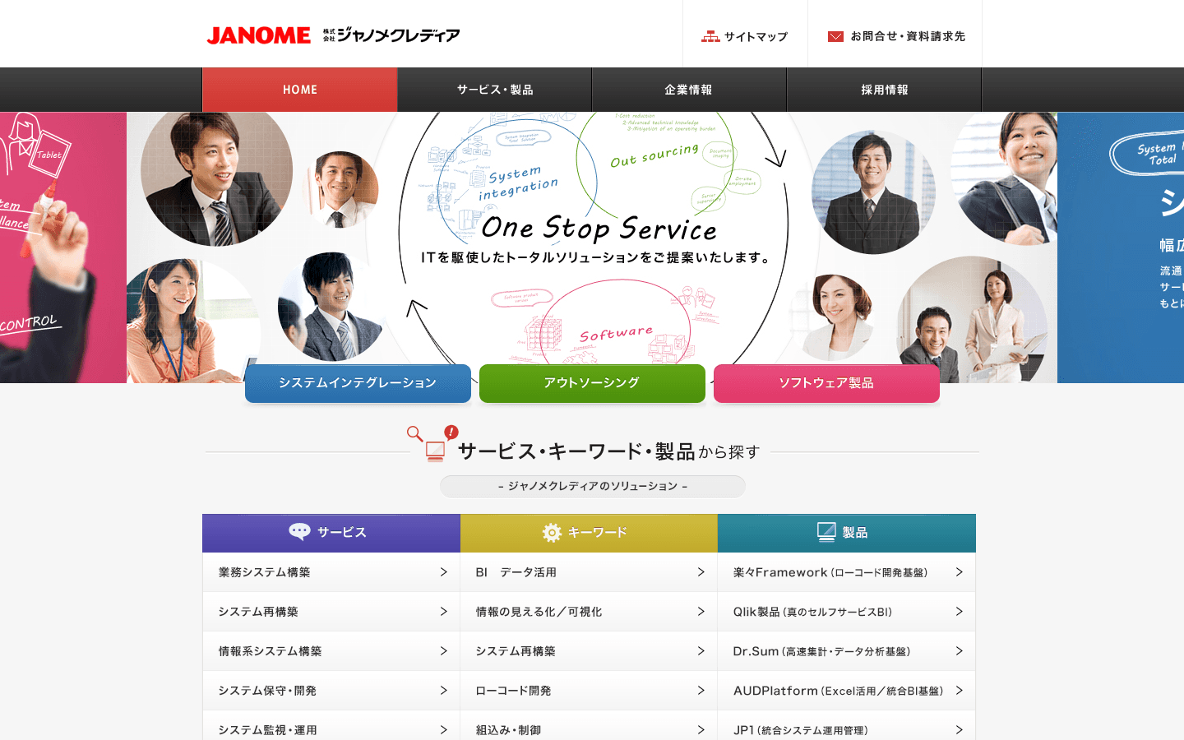Expand the BI データ活用 row arrow
Screen dimensions: 1184x740
pyautogui.click(x=701, y=572)
